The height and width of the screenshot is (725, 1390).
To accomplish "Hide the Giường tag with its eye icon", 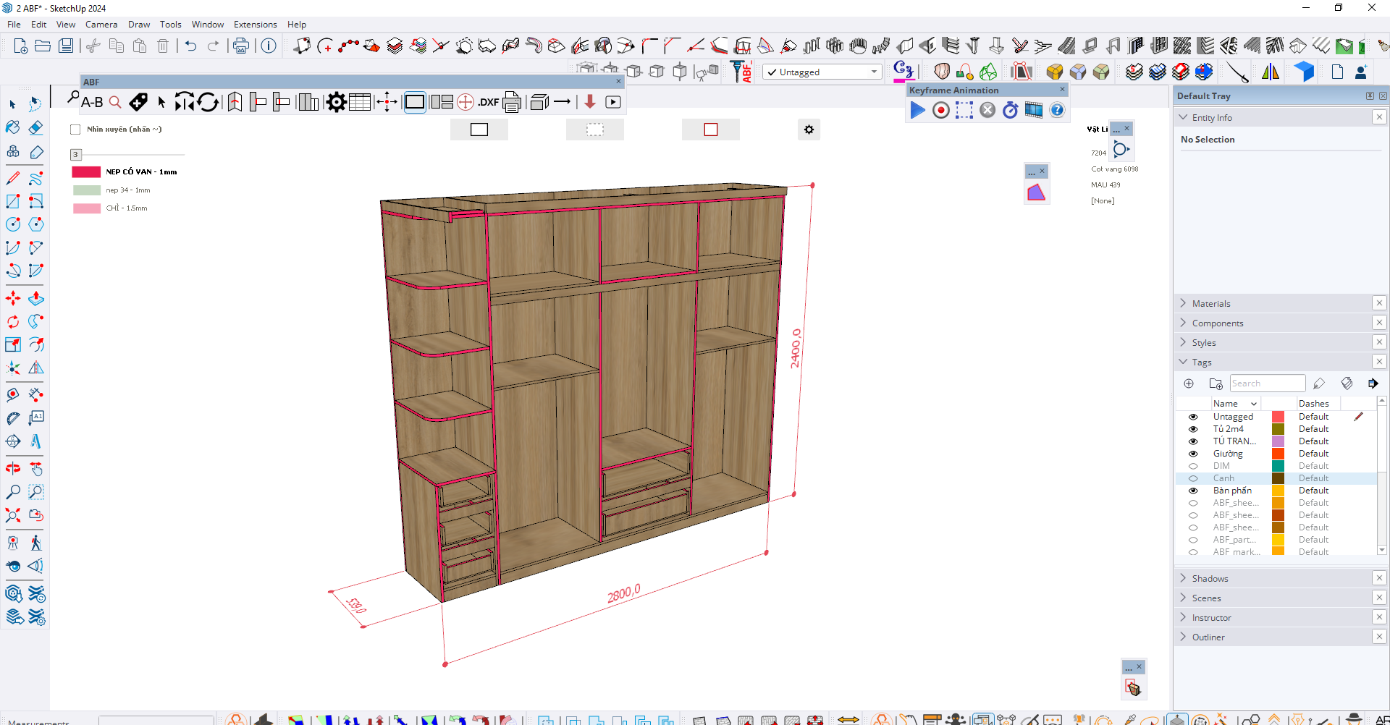I will click(1193, 454).
